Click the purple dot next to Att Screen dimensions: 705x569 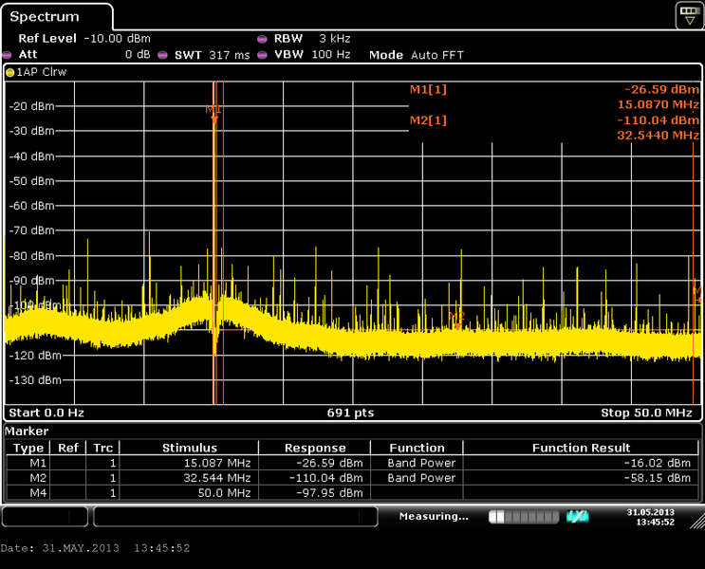point(9,55)
